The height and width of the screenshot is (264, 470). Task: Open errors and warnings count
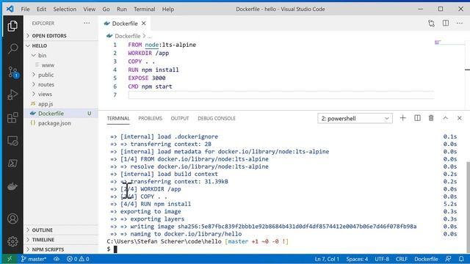[x=78, y=259]
